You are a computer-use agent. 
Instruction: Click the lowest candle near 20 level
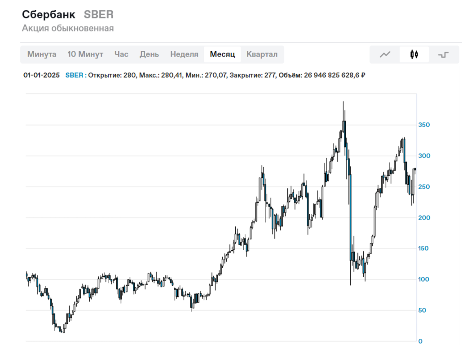click(64, 328)
